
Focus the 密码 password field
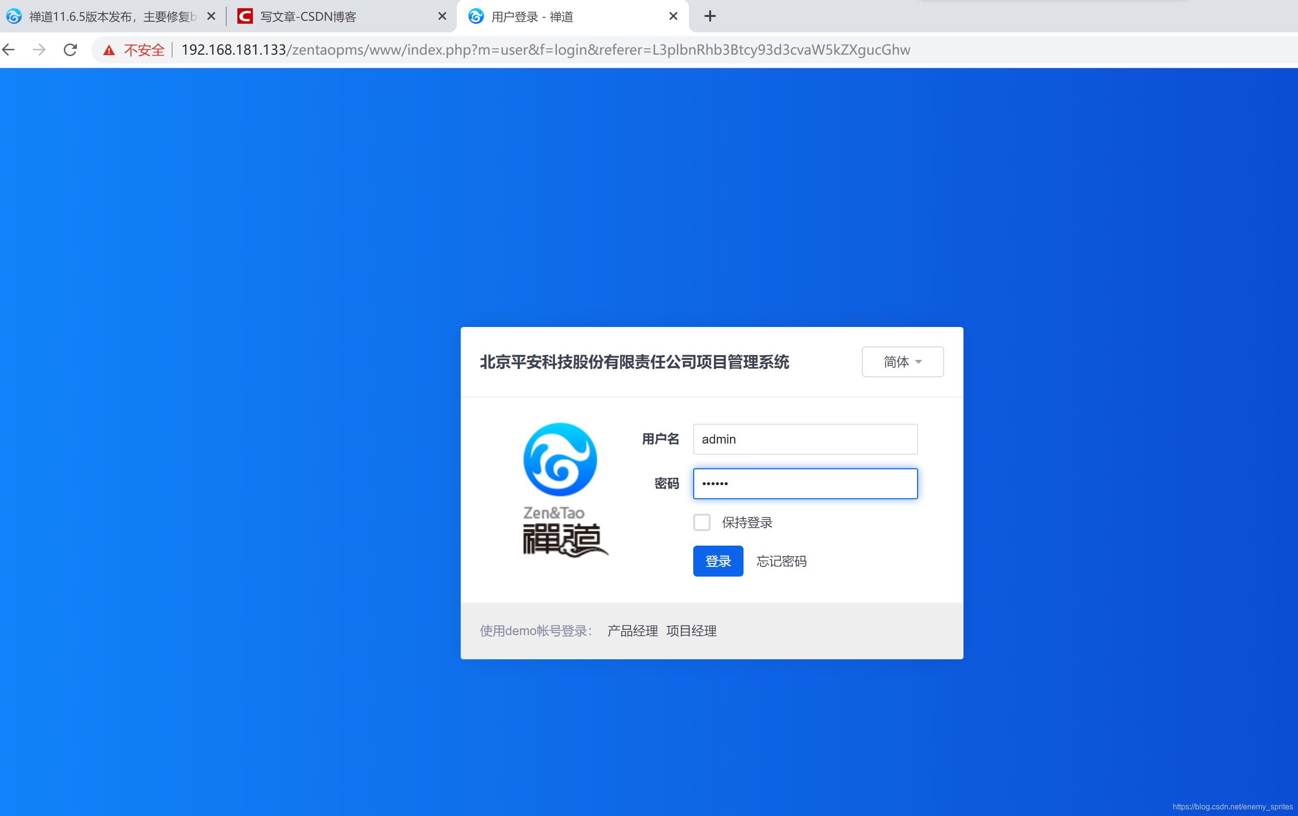click(805, 483)
